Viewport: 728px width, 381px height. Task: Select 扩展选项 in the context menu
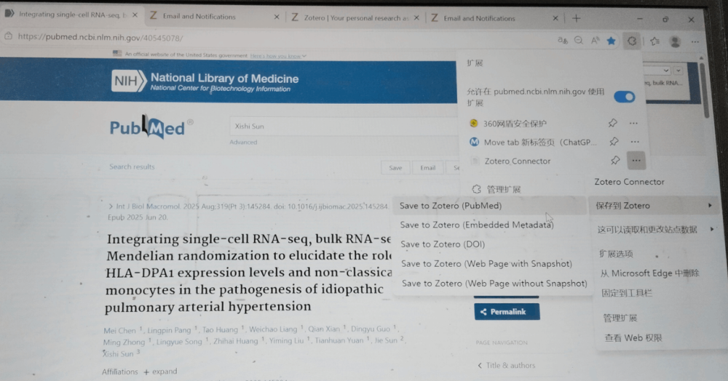tap(616, 254)
